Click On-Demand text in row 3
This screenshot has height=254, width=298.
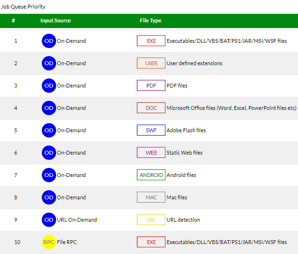[71, 86]
